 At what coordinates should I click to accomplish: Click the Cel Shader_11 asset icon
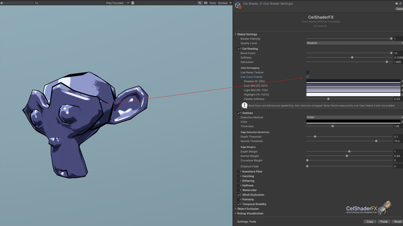[238, 6]
